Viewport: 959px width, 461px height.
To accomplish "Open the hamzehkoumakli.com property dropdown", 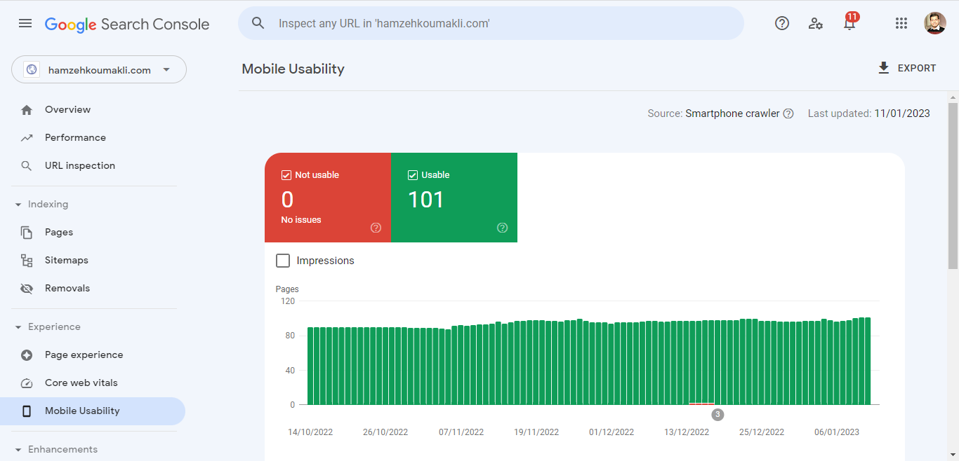I will (x=99, y=70).
